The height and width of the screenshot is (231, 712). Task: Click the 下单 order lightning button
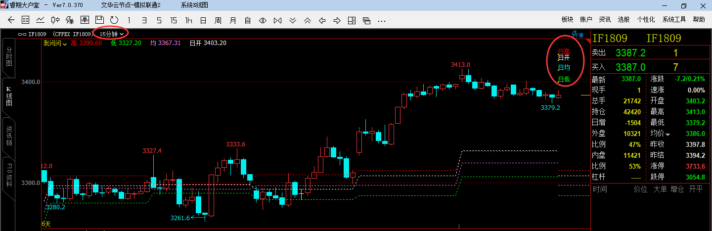click(x=578, y=34)
